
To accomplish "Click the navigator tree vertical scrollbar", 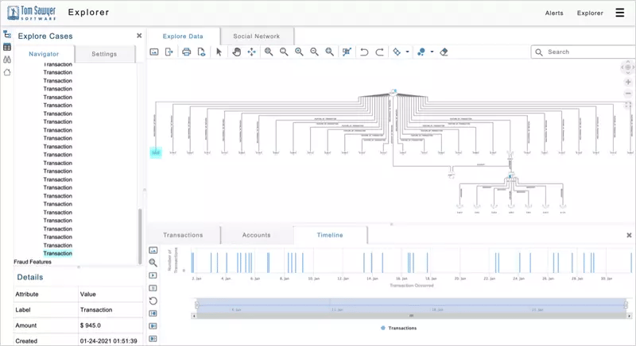I will (x=141, y=236).
